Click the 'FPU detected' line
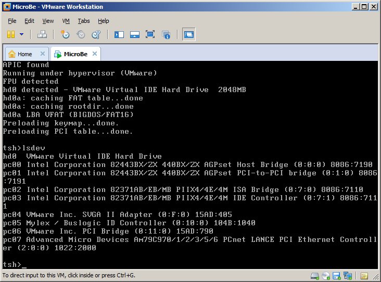The height and width of the screenshot is (282, 381). tap(31, 81)
